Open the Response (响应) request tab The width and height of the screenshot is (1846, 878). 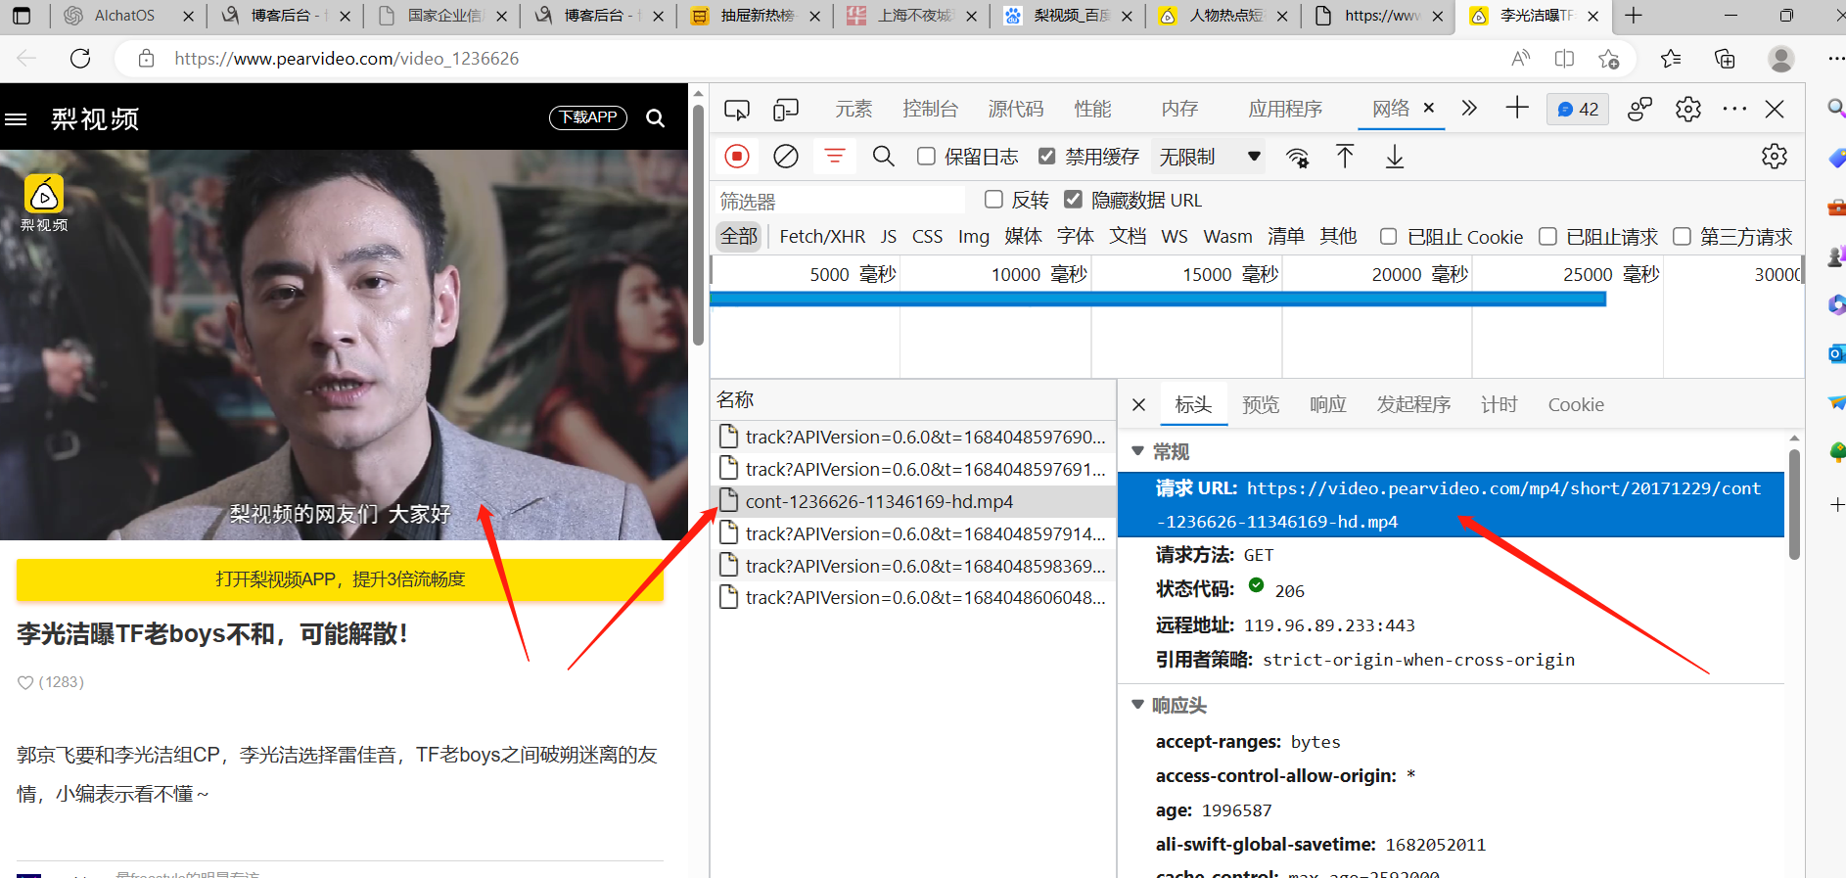[1328, 405]
